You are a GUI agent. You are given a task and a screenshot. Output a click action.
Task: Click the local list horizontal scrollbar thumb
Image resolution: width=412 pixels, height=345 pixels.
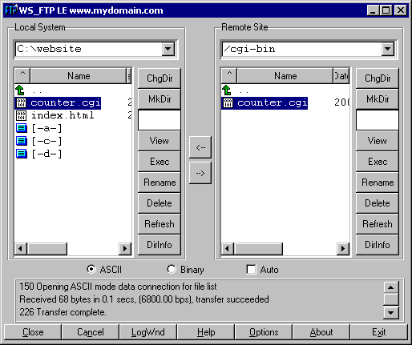pyautogui.click(x=47, y=249)
